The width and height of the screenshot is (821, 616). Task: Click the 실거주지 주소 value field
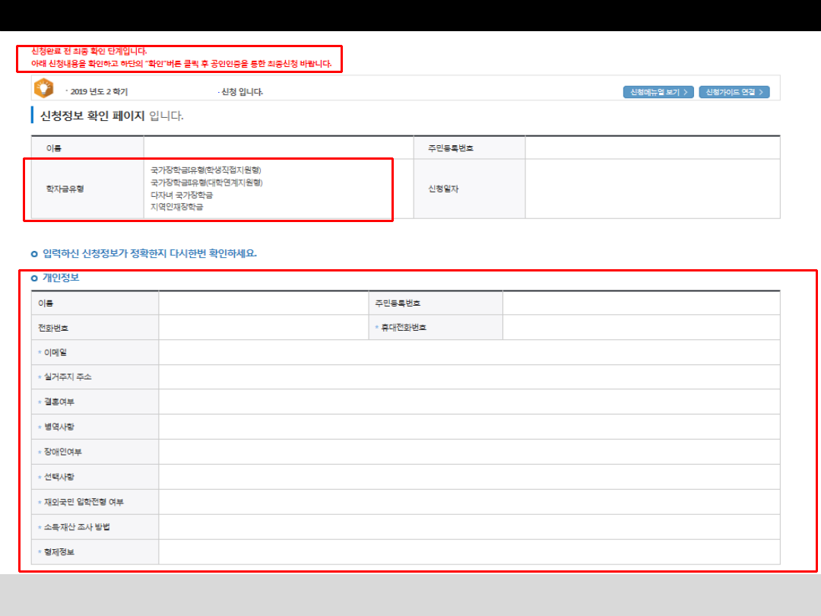pos(469,377)
